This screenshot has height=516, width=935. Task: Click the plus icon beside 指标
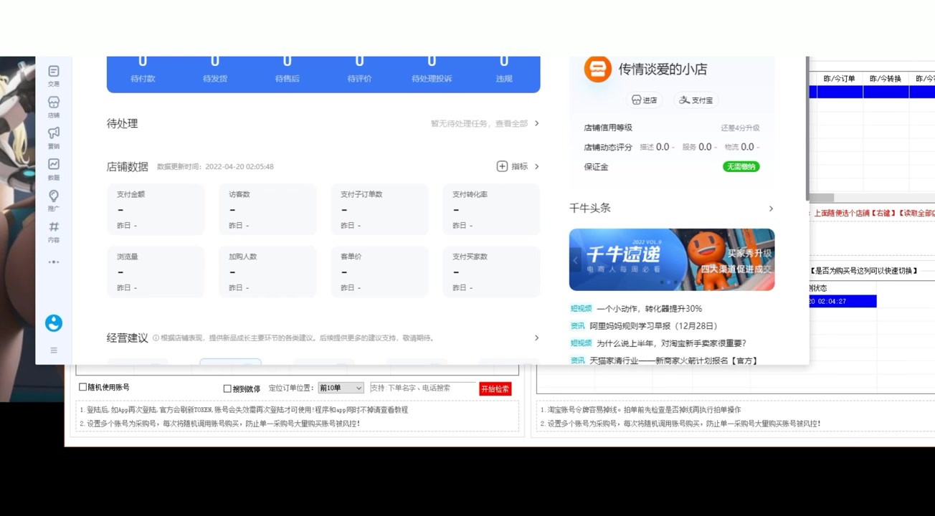coord(502,166)
